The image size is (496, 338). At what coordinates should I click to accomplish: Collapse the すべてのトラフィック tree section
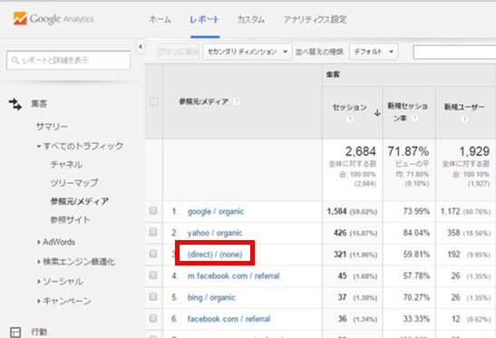click(39, 147)
